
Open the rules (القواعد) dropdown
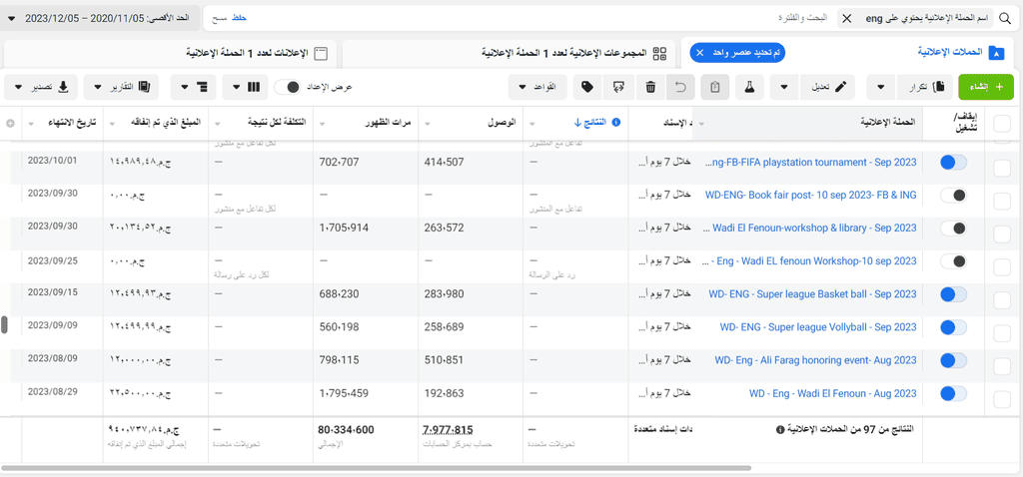point(538,87)
